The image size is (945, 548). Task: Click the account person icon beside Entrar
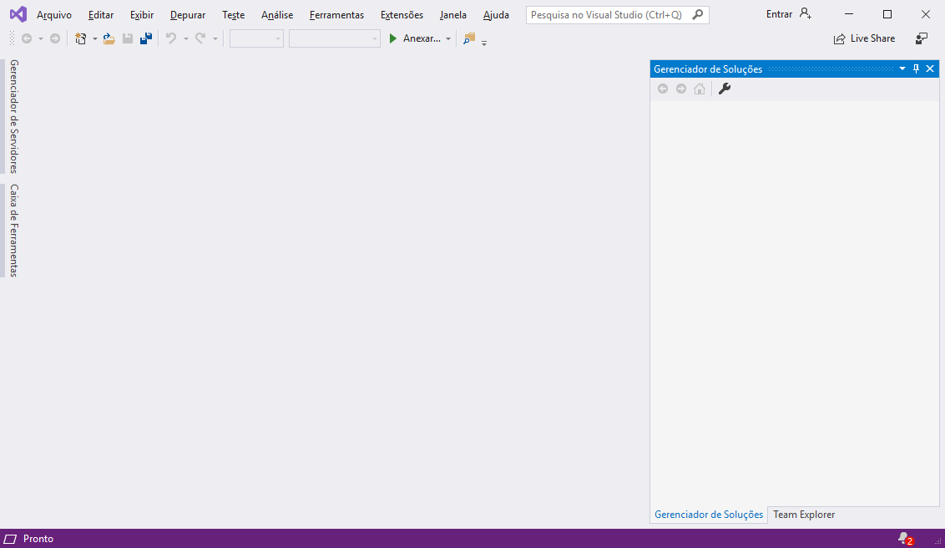pyautogui.click(x=806, y=14)
